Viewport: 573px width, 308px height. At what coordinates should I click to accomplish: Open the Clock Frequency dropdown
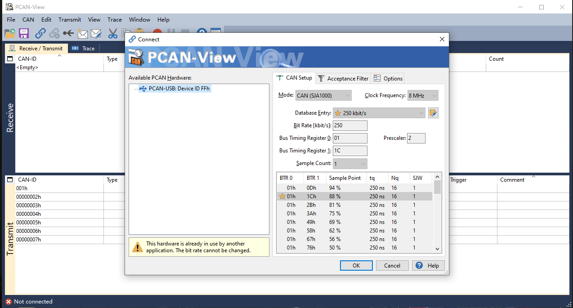pyautogui.click(x=422, y=96)
